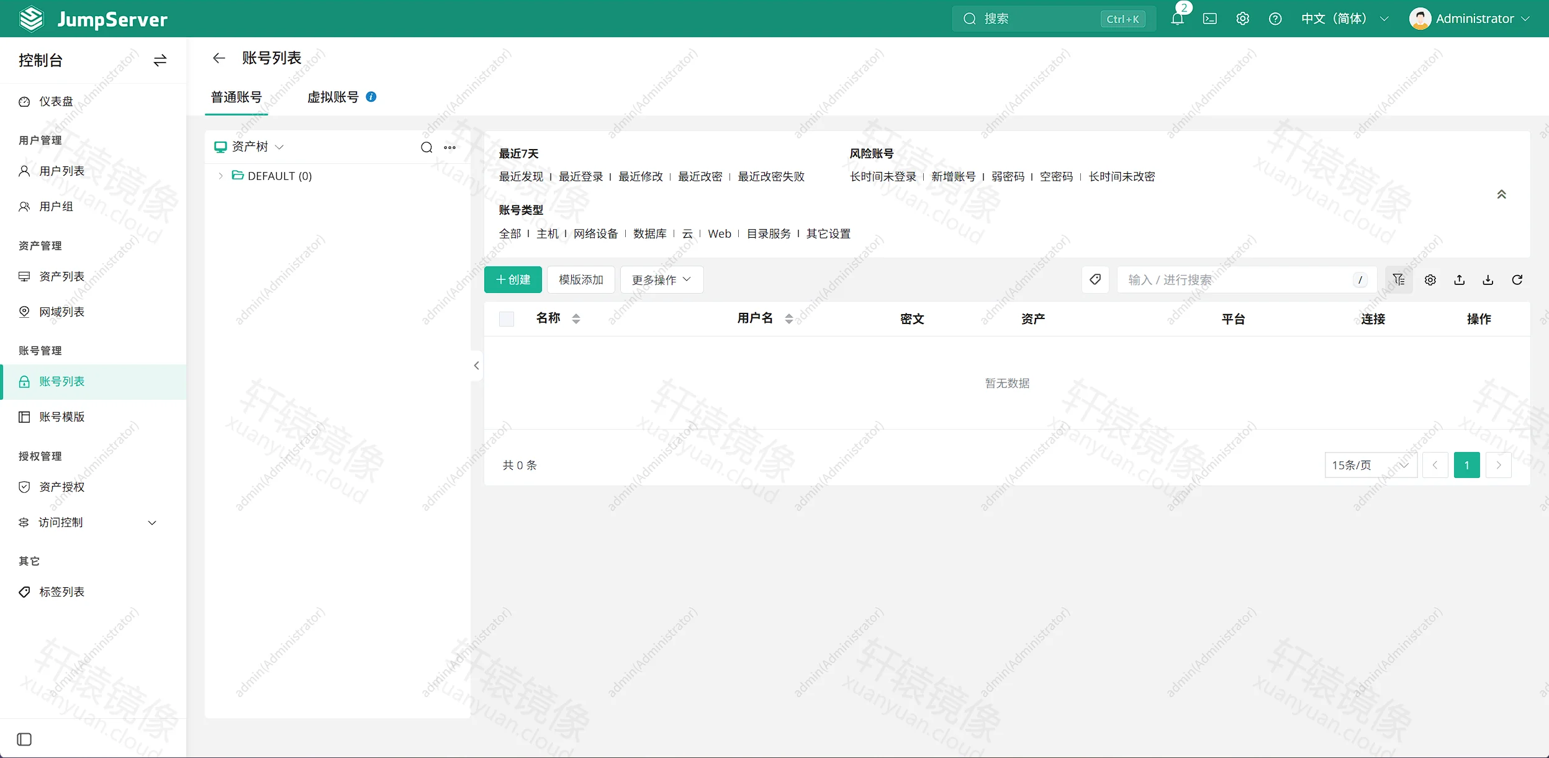The width and height of the screenshot is (1549, 758).
Task: Open the web terminal icon
Action: [1209, 19]
